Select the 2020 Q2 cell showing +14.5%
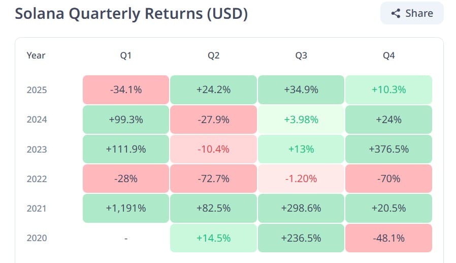 pyautogui.click(x=213, y=238)
